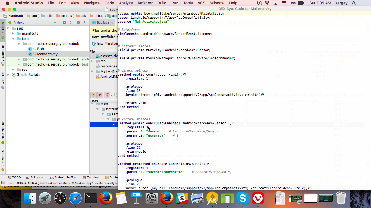Open the 1: Project side tab
Viewport: 371px width, 208px height.
pyautogui.click(x=3, y=31)
